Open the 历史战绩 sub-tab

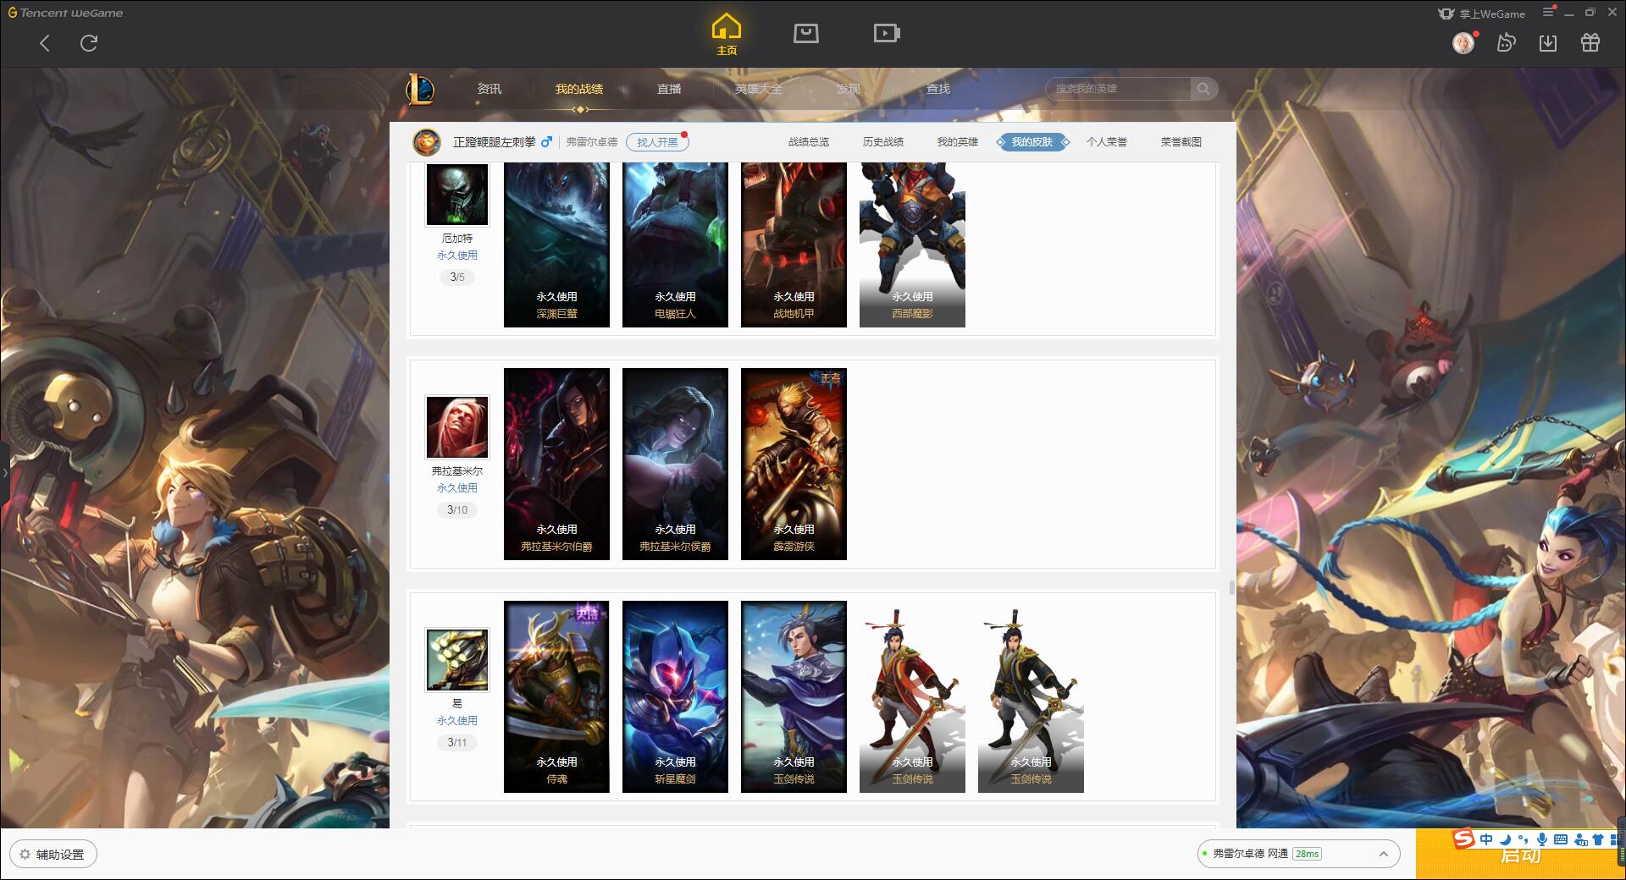[x=883, y=142]
